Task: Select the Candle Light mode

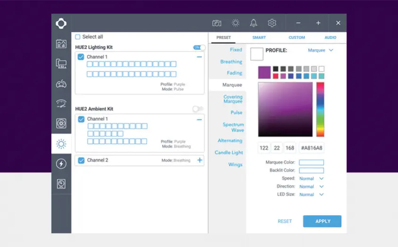Action: click(x=229, y=153)
